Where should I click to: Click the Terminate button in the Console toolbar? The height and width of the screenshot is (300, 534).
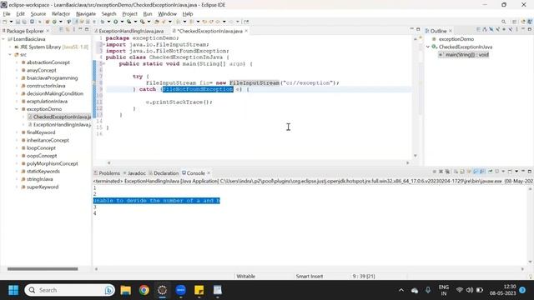[435, 172]
